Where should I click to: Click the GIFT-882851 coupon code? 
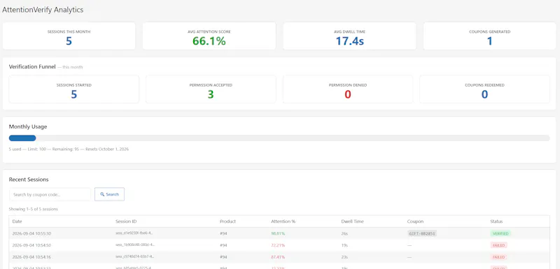(x=422, y=233)
